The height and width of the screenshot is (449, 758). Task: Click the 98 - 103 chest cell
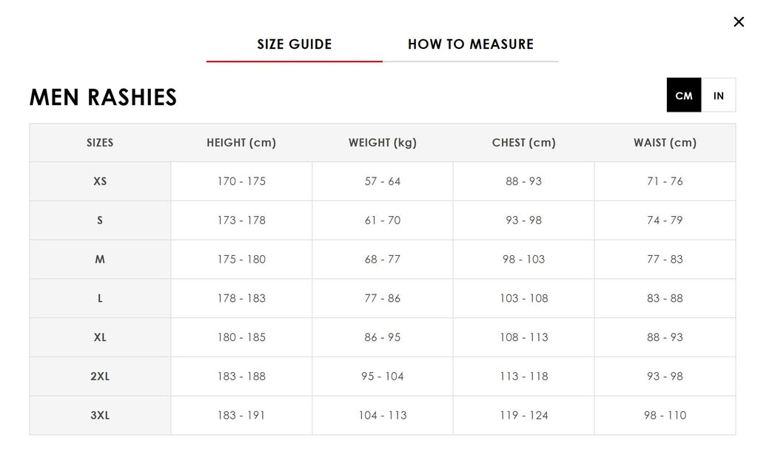(523, 260)
